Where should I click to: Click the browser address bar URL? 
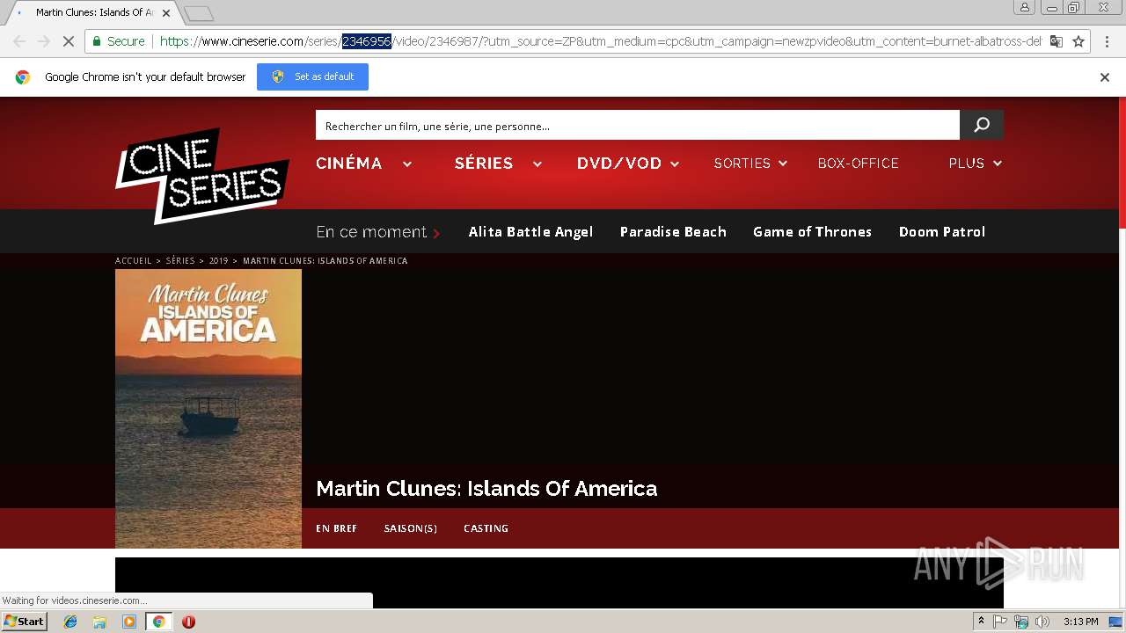coord(600,41)
